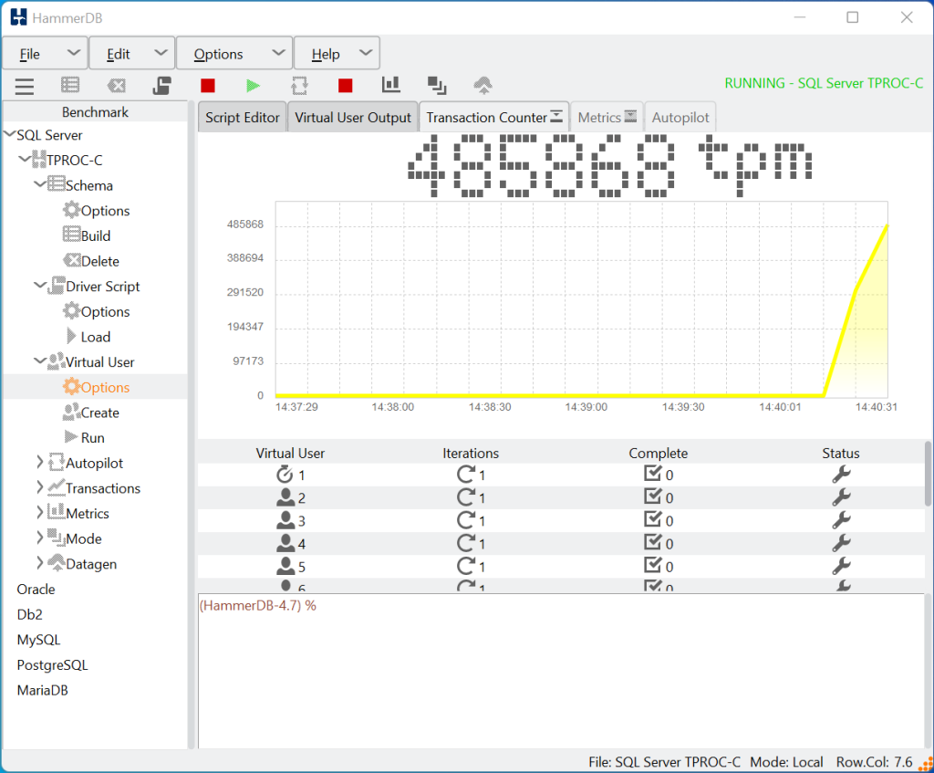Click the Complete checkbox for user 1
The image size is (934, 773).
click(653, 474)
